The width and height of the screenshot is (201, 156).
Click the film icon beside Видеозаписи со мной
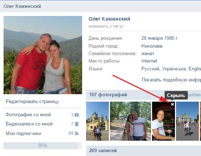(x=77, y=124)
